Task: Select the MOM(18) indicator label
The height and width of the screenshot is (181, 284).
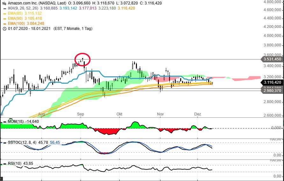Action: 16,122
